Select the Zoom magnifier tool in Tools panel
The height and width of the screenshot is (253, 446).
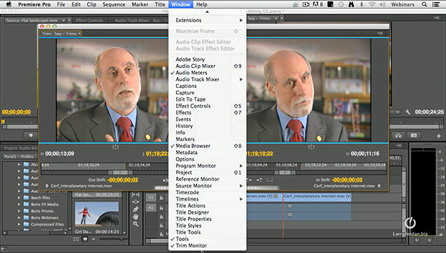(136, 224)
